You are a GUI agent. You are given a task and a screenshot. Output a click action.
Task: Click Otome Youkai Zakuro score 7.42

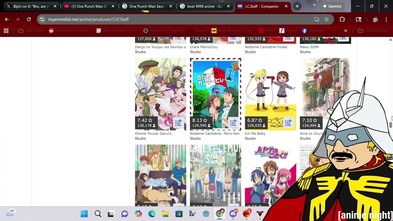pyautogui.click(x=145, y=120)
